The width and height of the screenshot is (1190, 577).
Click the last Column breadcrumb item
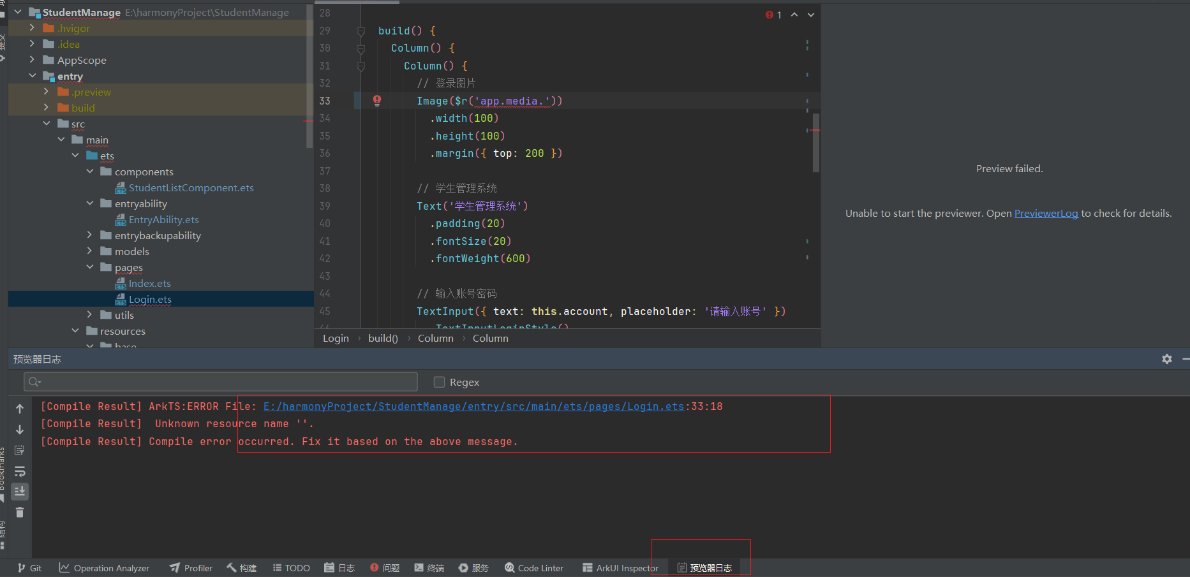(x=491, y=338)
